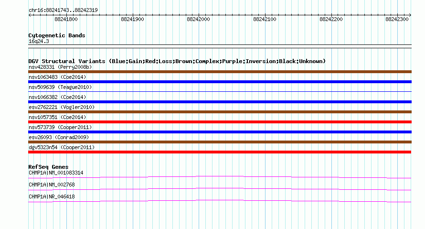Open the esv2762221 (Vogler2010) label
This screenshot has height=229, width=425.
[62, 107]
